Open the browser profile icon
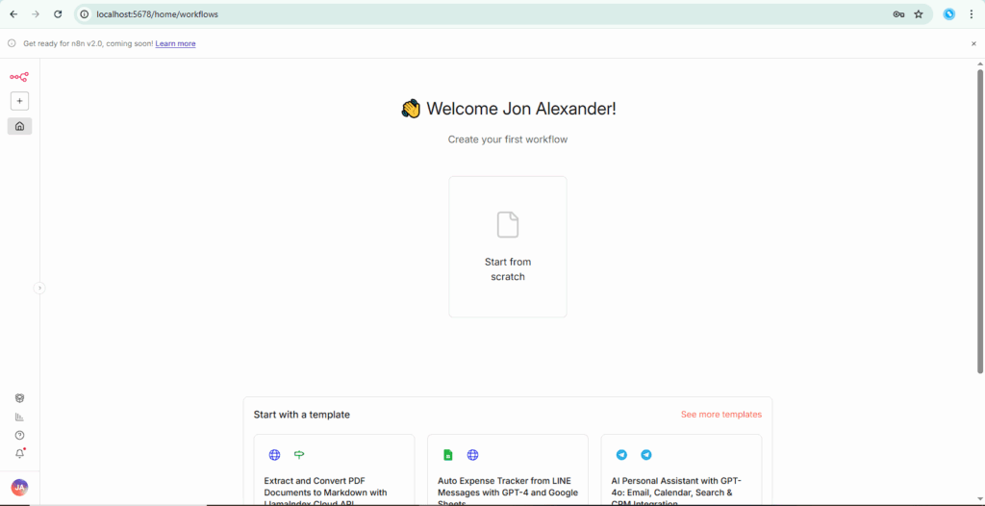 coord(949,13)
